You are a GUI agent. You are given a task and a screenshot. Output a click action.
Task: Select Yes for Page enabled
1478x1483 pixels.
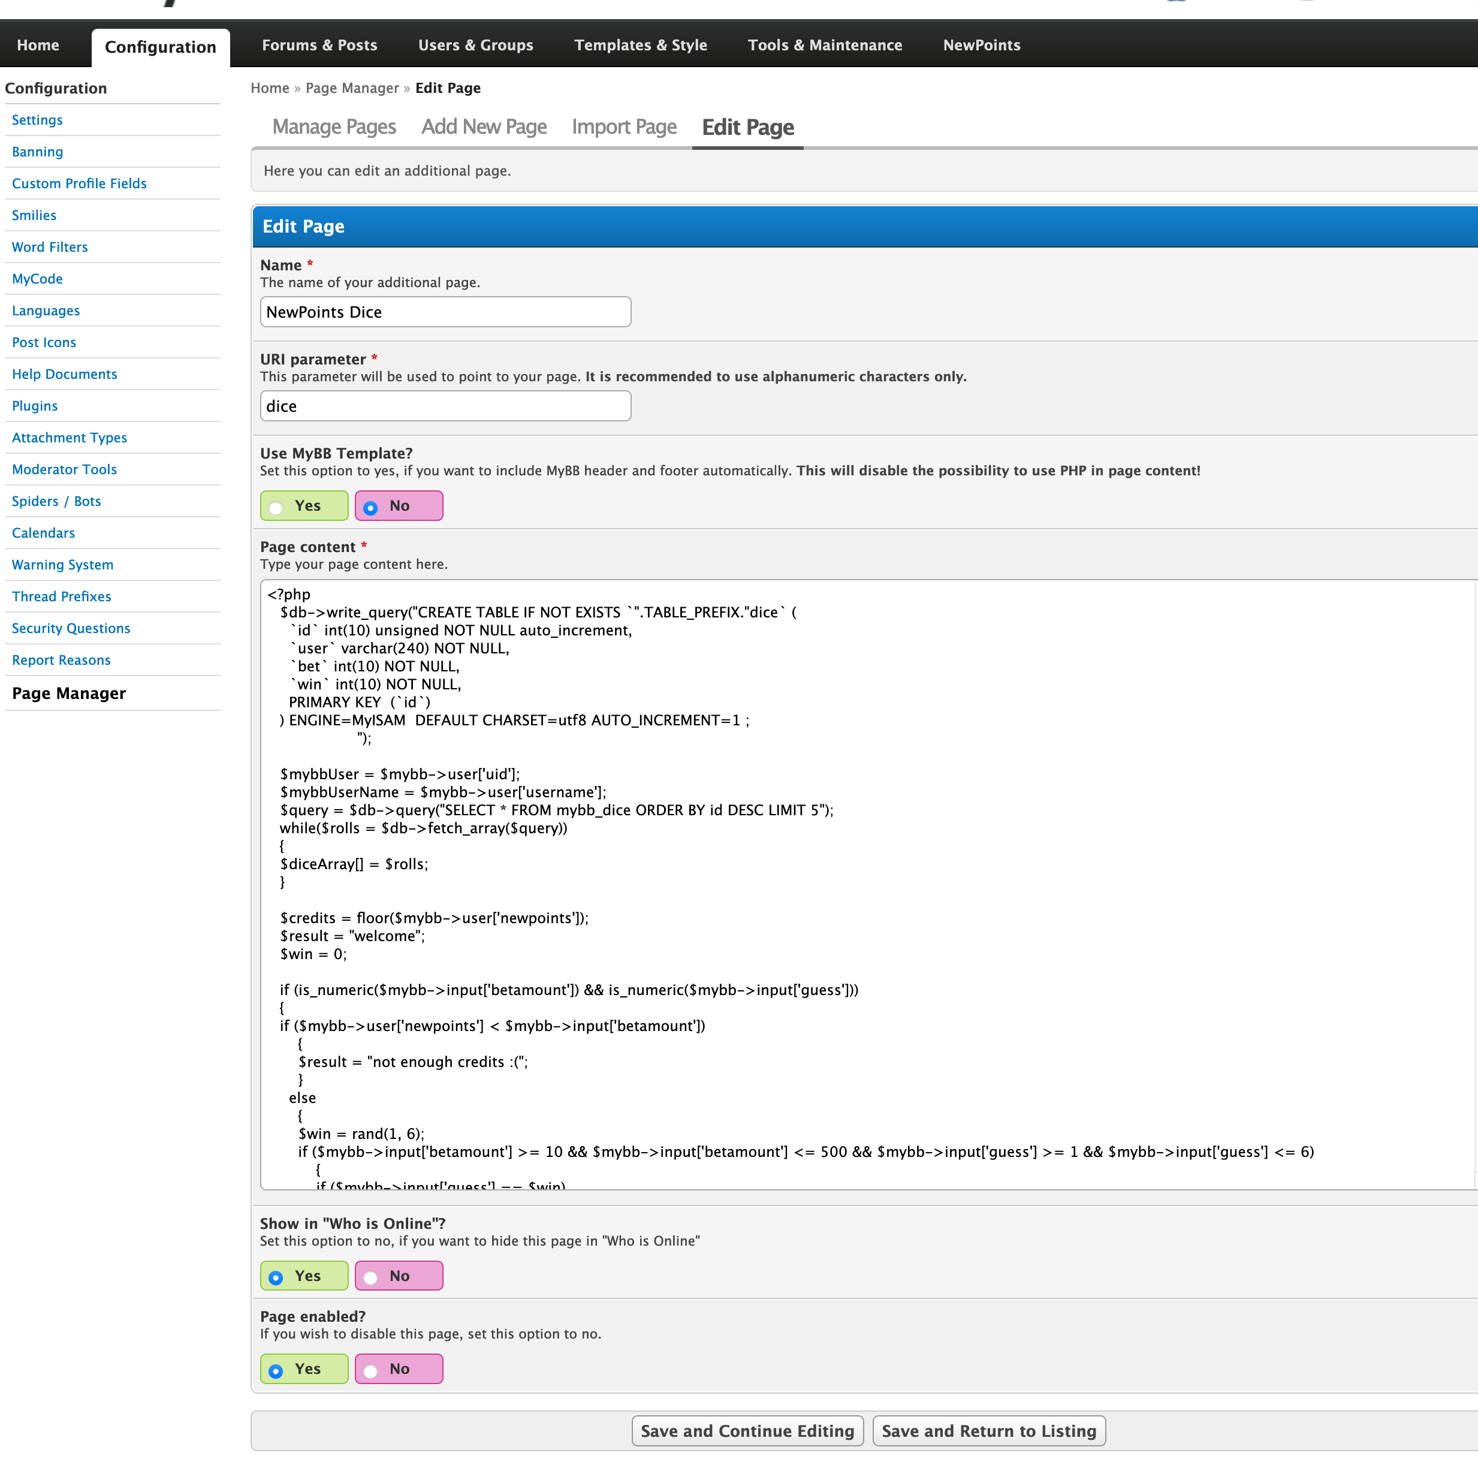[x=304, y=1369]
